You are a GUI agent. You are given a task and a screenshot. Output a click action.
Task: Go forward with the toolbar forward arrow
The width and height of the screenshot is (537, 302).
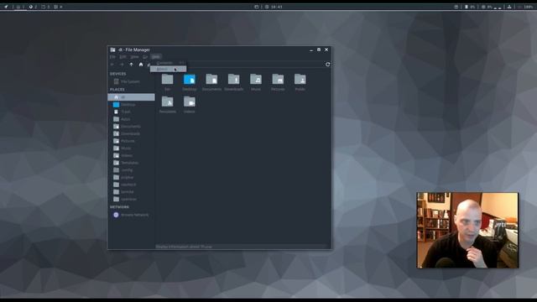[x=122, y=65]
